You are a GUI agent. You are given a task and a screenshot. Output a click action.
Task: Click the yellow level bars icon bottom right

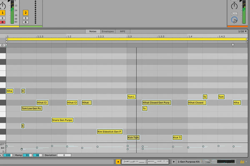pos(242,162)
